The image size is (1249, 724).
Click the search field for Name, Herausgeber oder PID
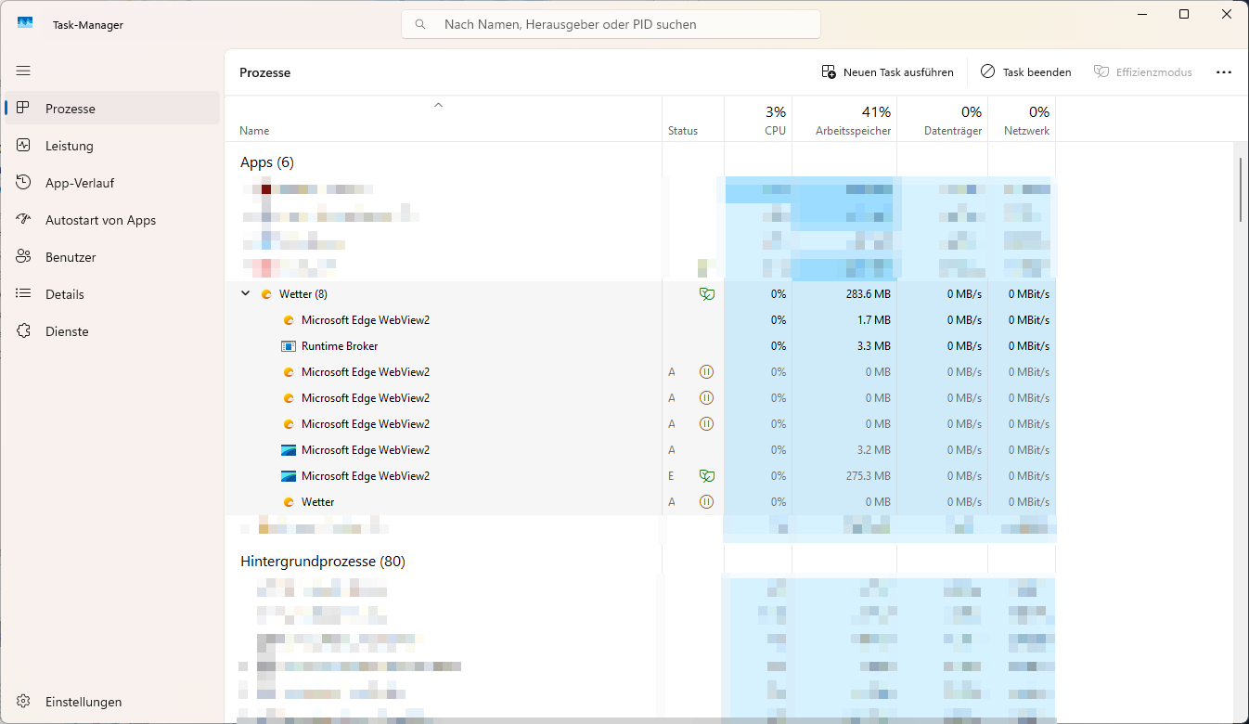(611, 24)
